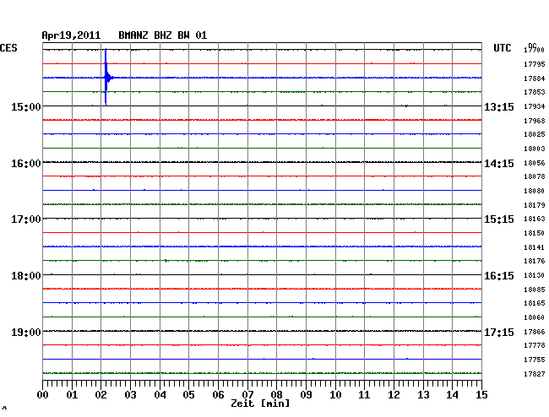
Task: Click the DC offset value "17755"
Action: point(535,360)
